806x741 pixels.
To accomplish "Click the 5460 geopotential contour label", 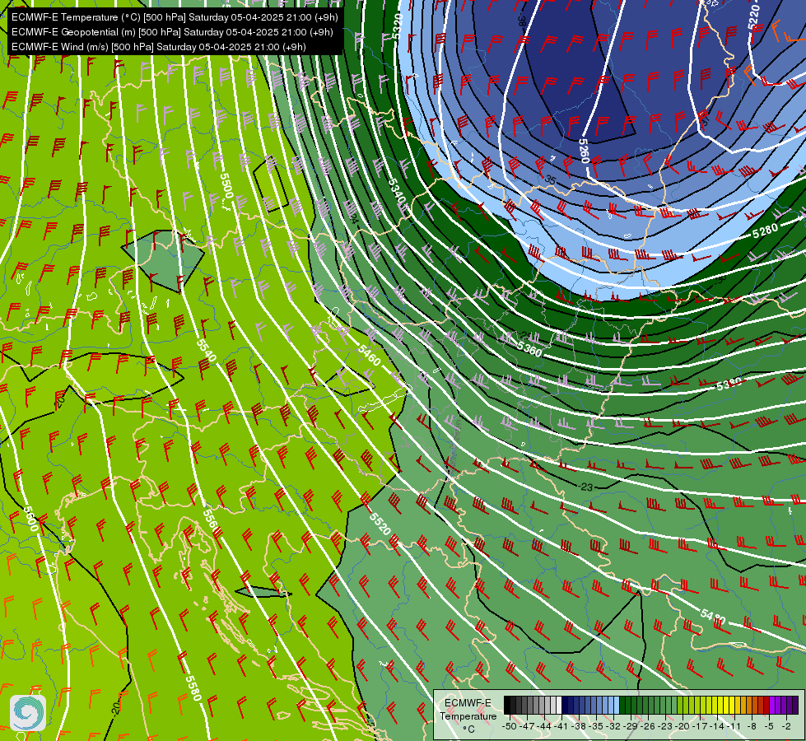I will click(370, 356).
